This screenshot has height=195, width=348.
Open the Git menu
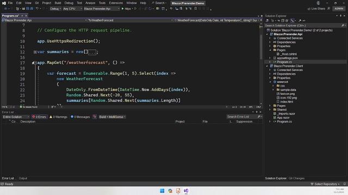[36, 3]
